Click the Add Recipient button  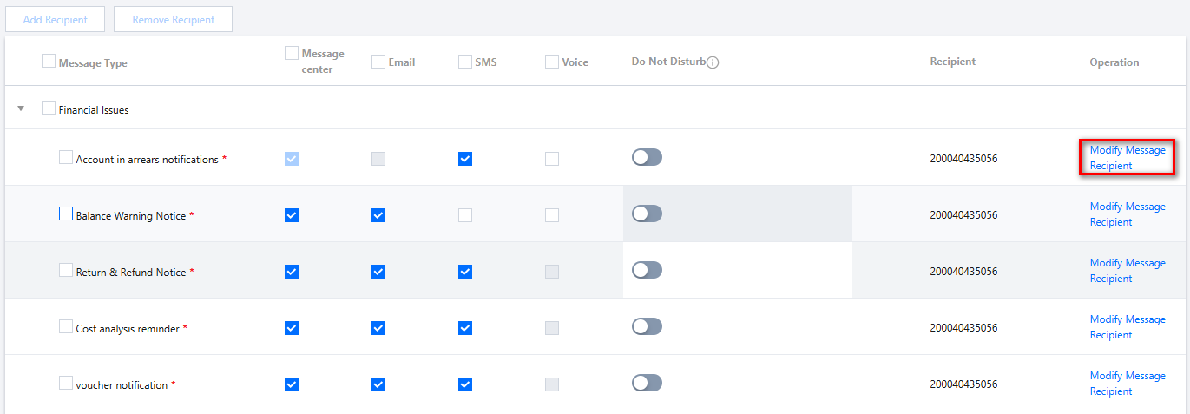pyautogui.click(x=56, y=19)
